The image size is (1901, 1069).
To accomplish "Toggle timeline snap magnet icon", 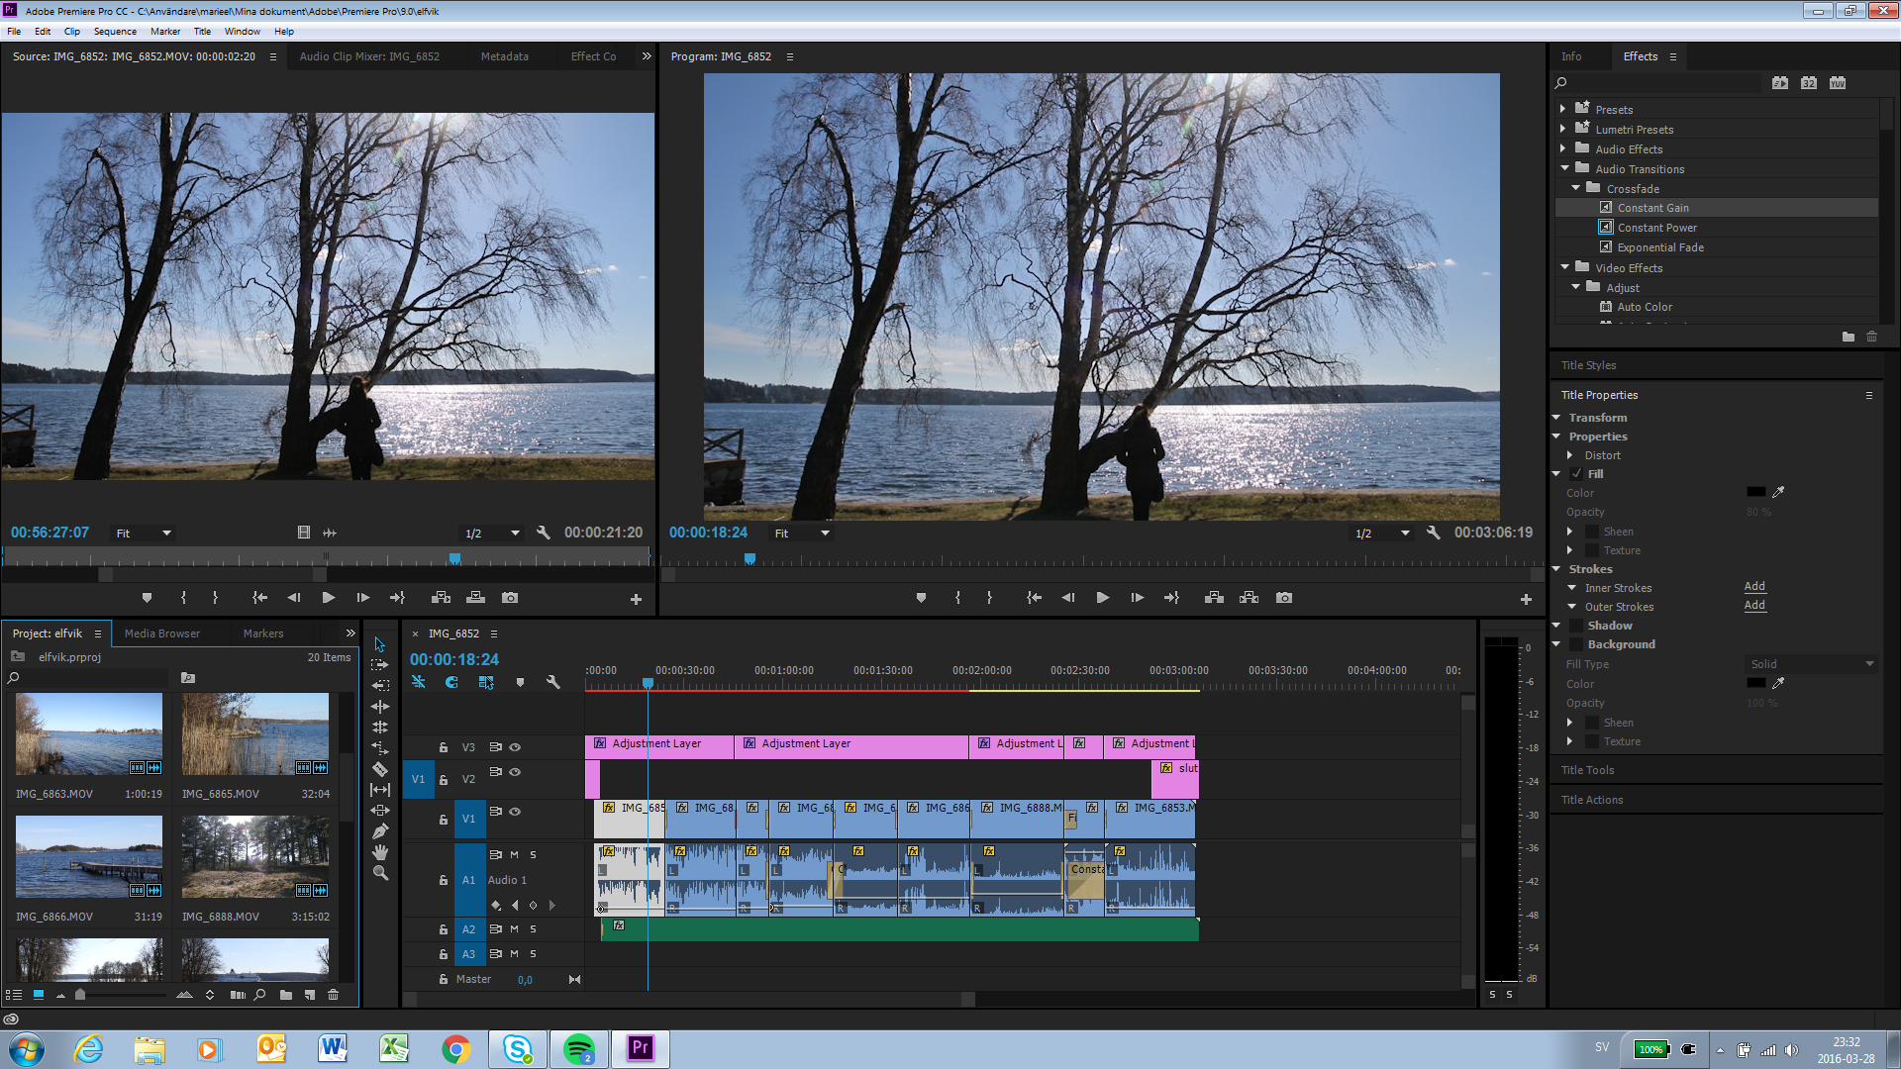I will click(x=451, y=682).
